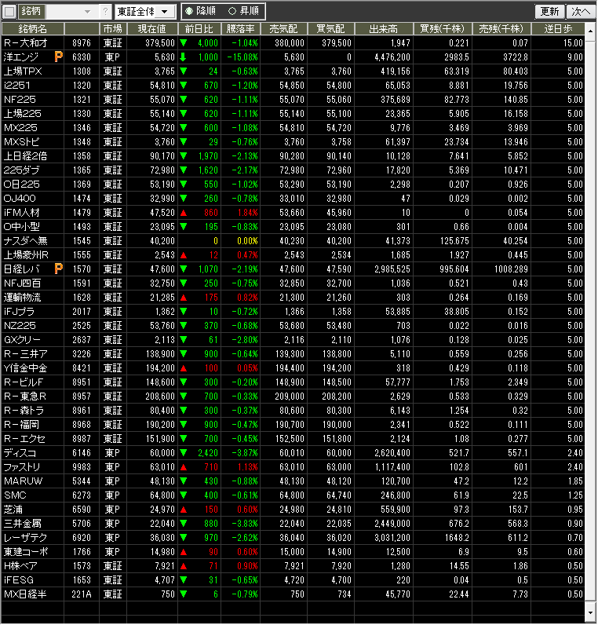The width and height of the screenshot is (598, 625).
Task: Sort by 出来高 column header
Action: pyautogui.click(x=384, y=28)
